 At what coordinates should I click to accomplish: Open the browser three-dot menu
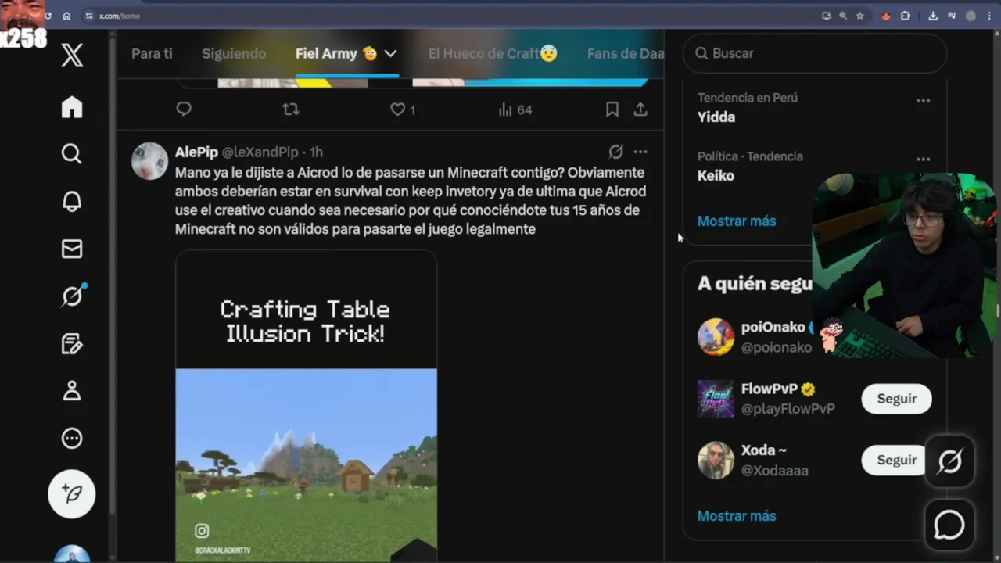[990, 16]
